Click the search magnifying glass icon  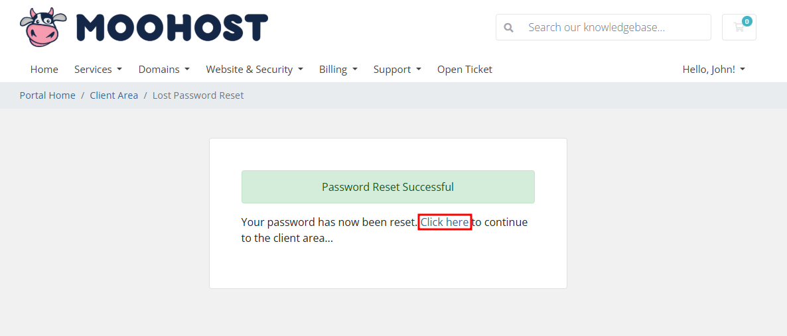click(x=508, y=28)
